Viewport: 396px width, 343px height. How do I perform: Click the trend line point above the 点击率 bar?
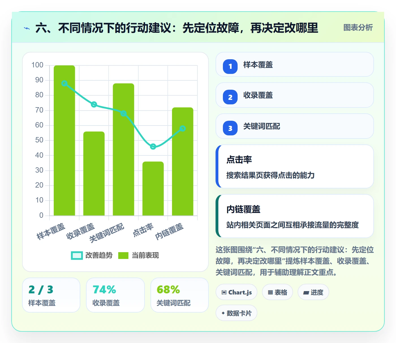[x=153, y=146]
